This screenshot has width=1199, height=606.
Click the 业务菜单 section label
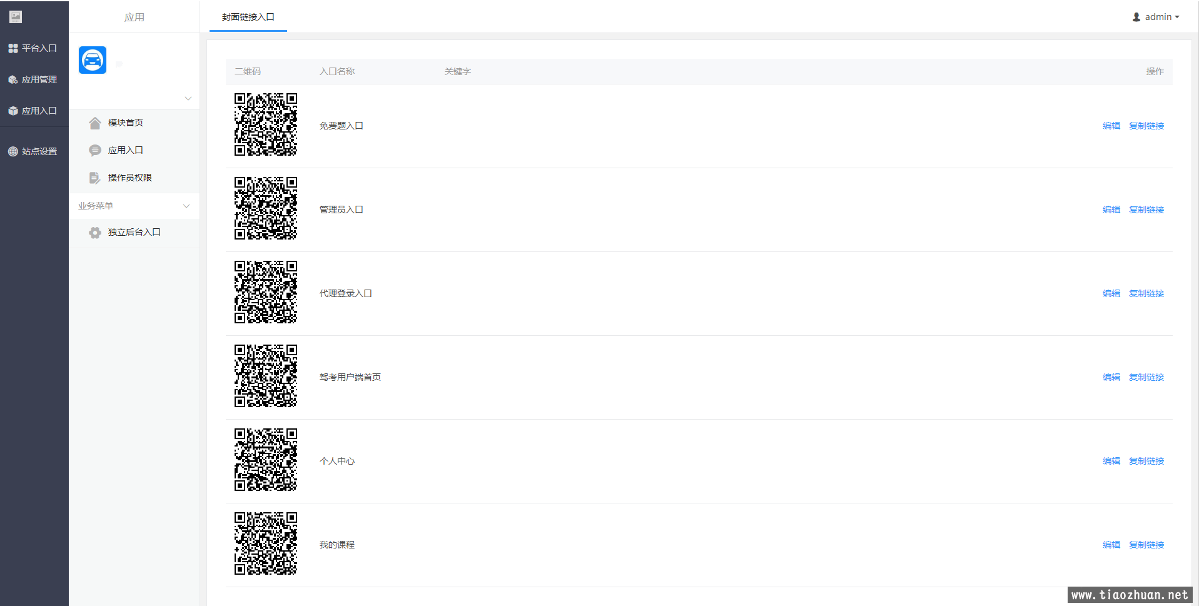96,206
